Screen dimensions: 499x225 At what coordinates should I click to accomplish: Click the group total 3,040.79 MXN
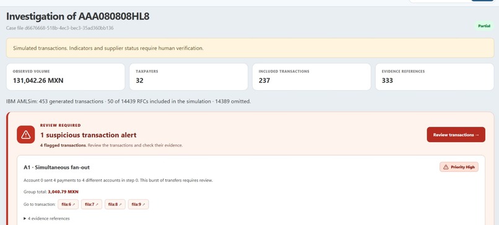(x=63, y=192)
